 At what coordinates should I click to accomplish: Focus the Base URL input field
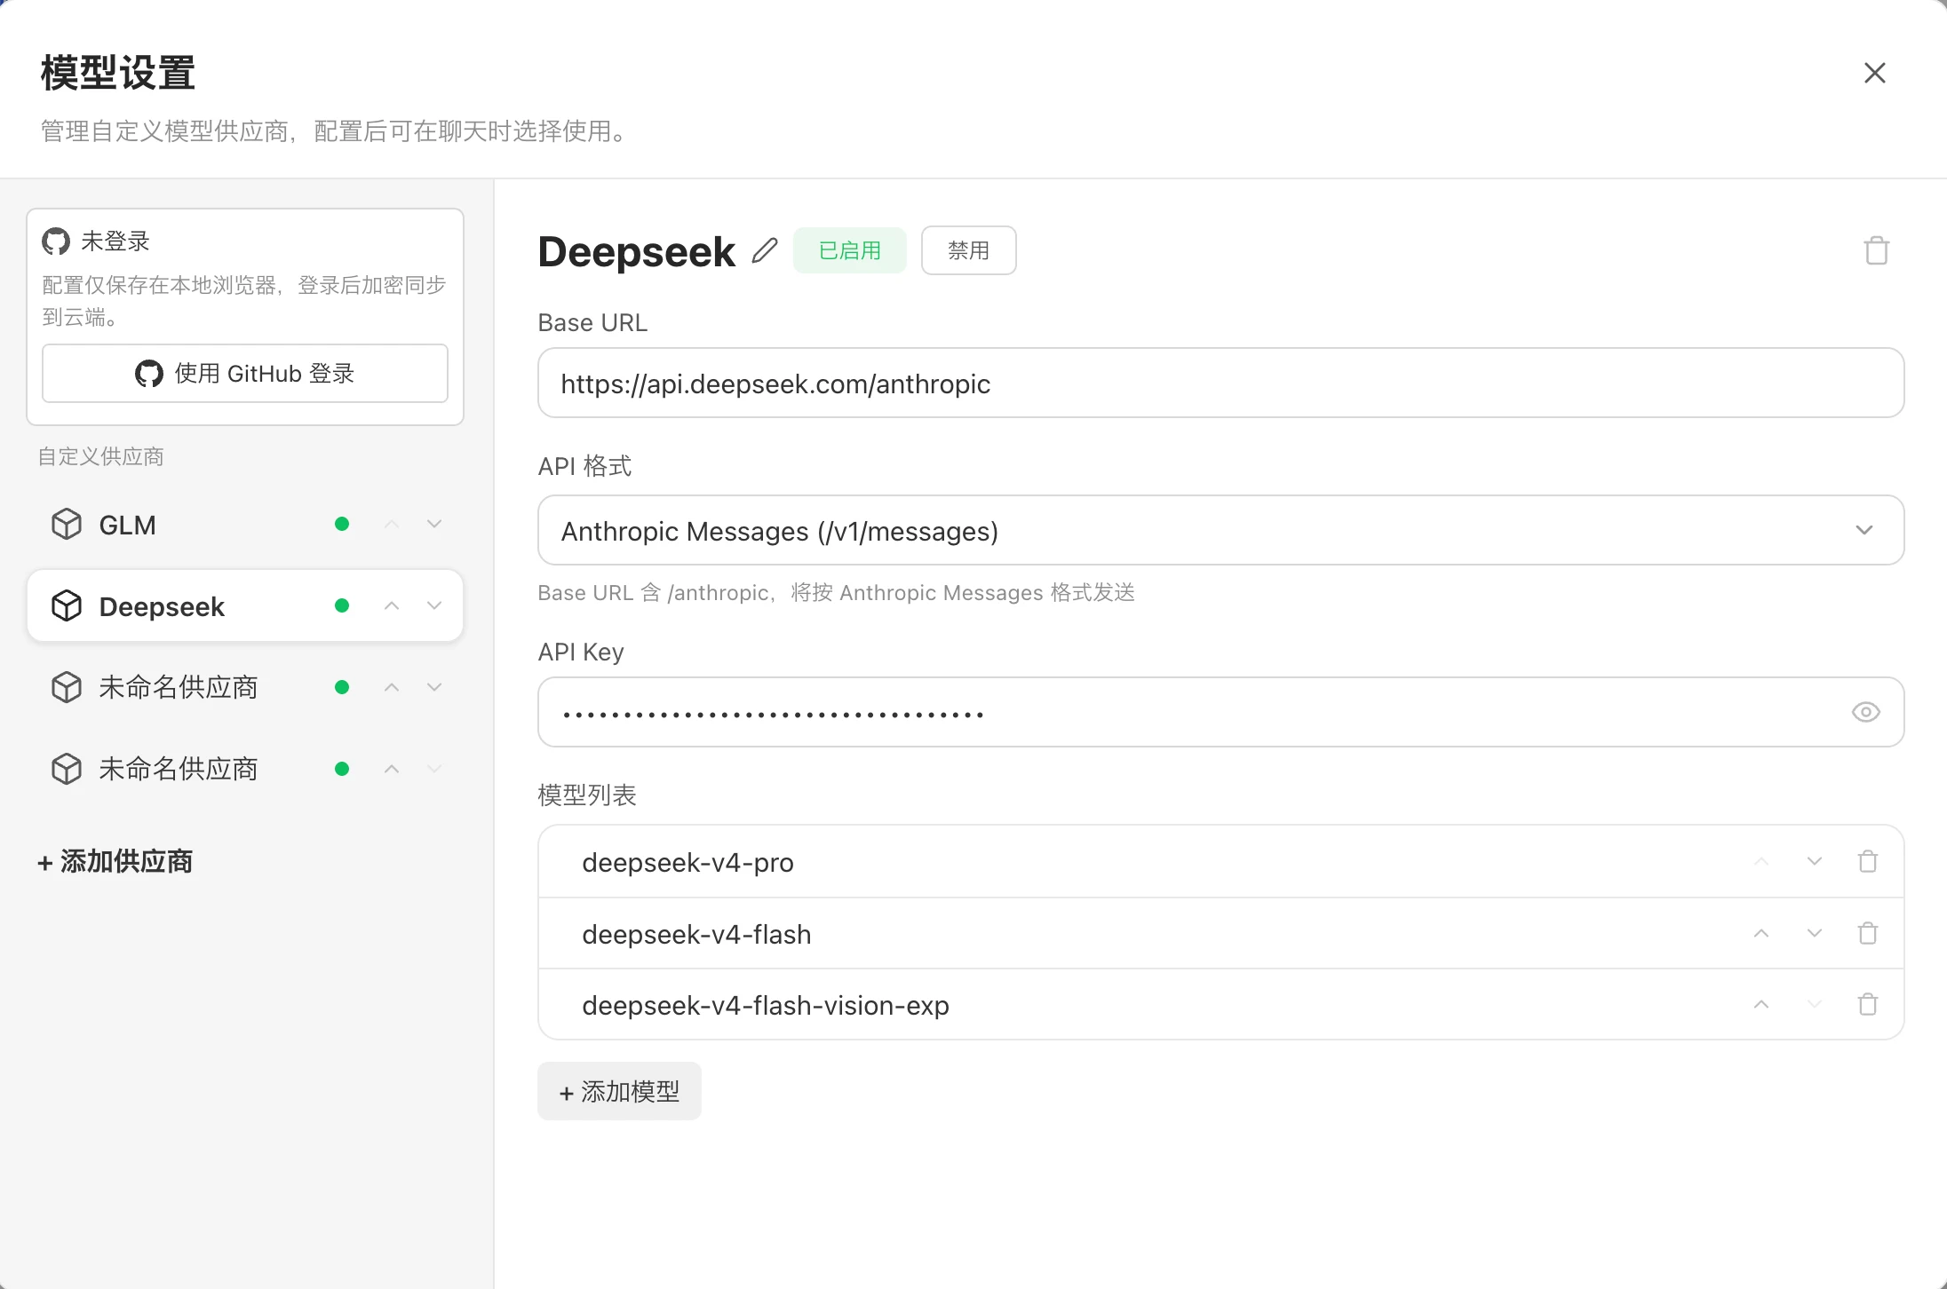1220,383
